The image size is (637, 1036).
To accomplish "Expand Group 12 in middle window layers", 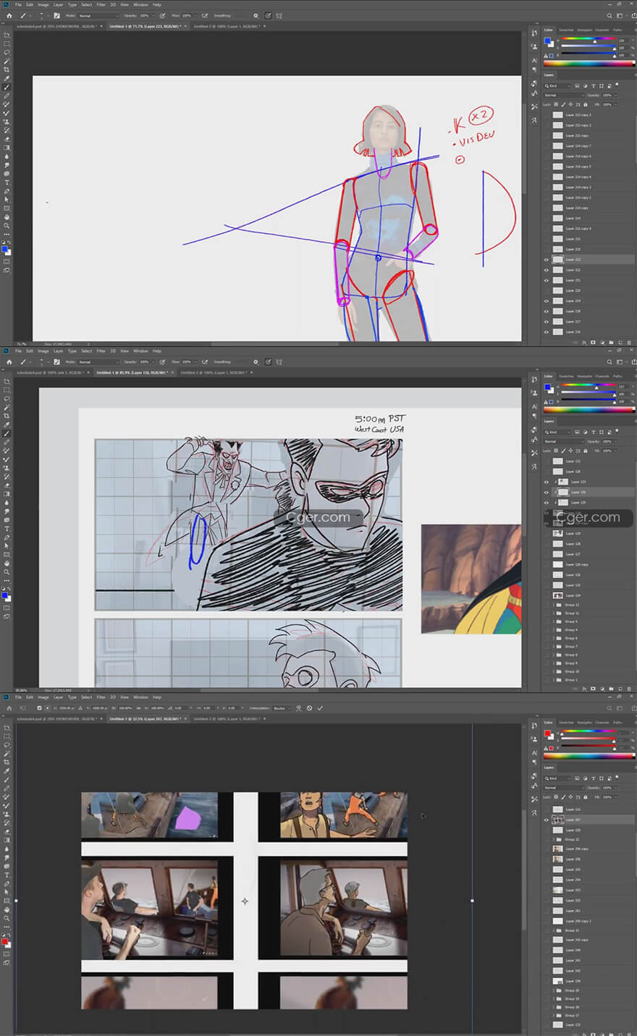I will (554, 605).
